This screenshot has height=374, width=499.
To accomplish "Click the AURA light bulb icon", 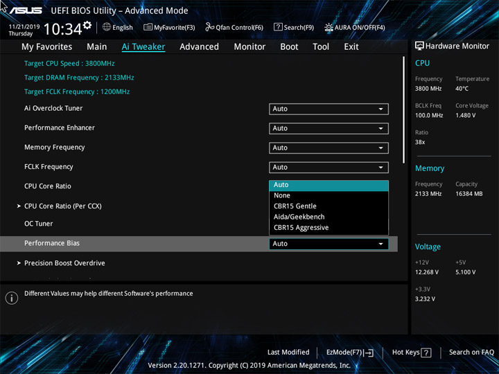I will (329, 27).
